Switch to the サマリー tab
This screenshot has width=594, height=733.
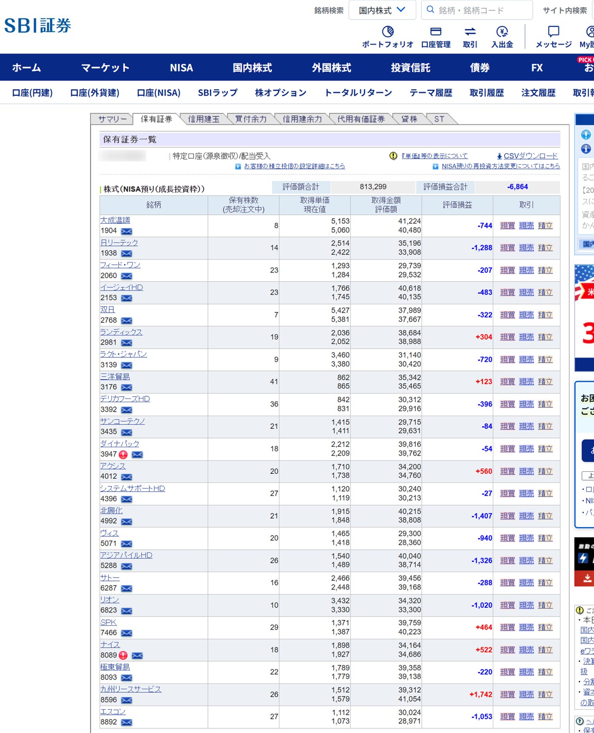click(x=112, y=119)
